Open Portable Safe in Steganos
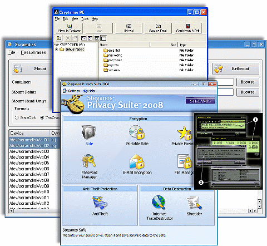Screen dimensions: 267x246 tap(137, 135)
